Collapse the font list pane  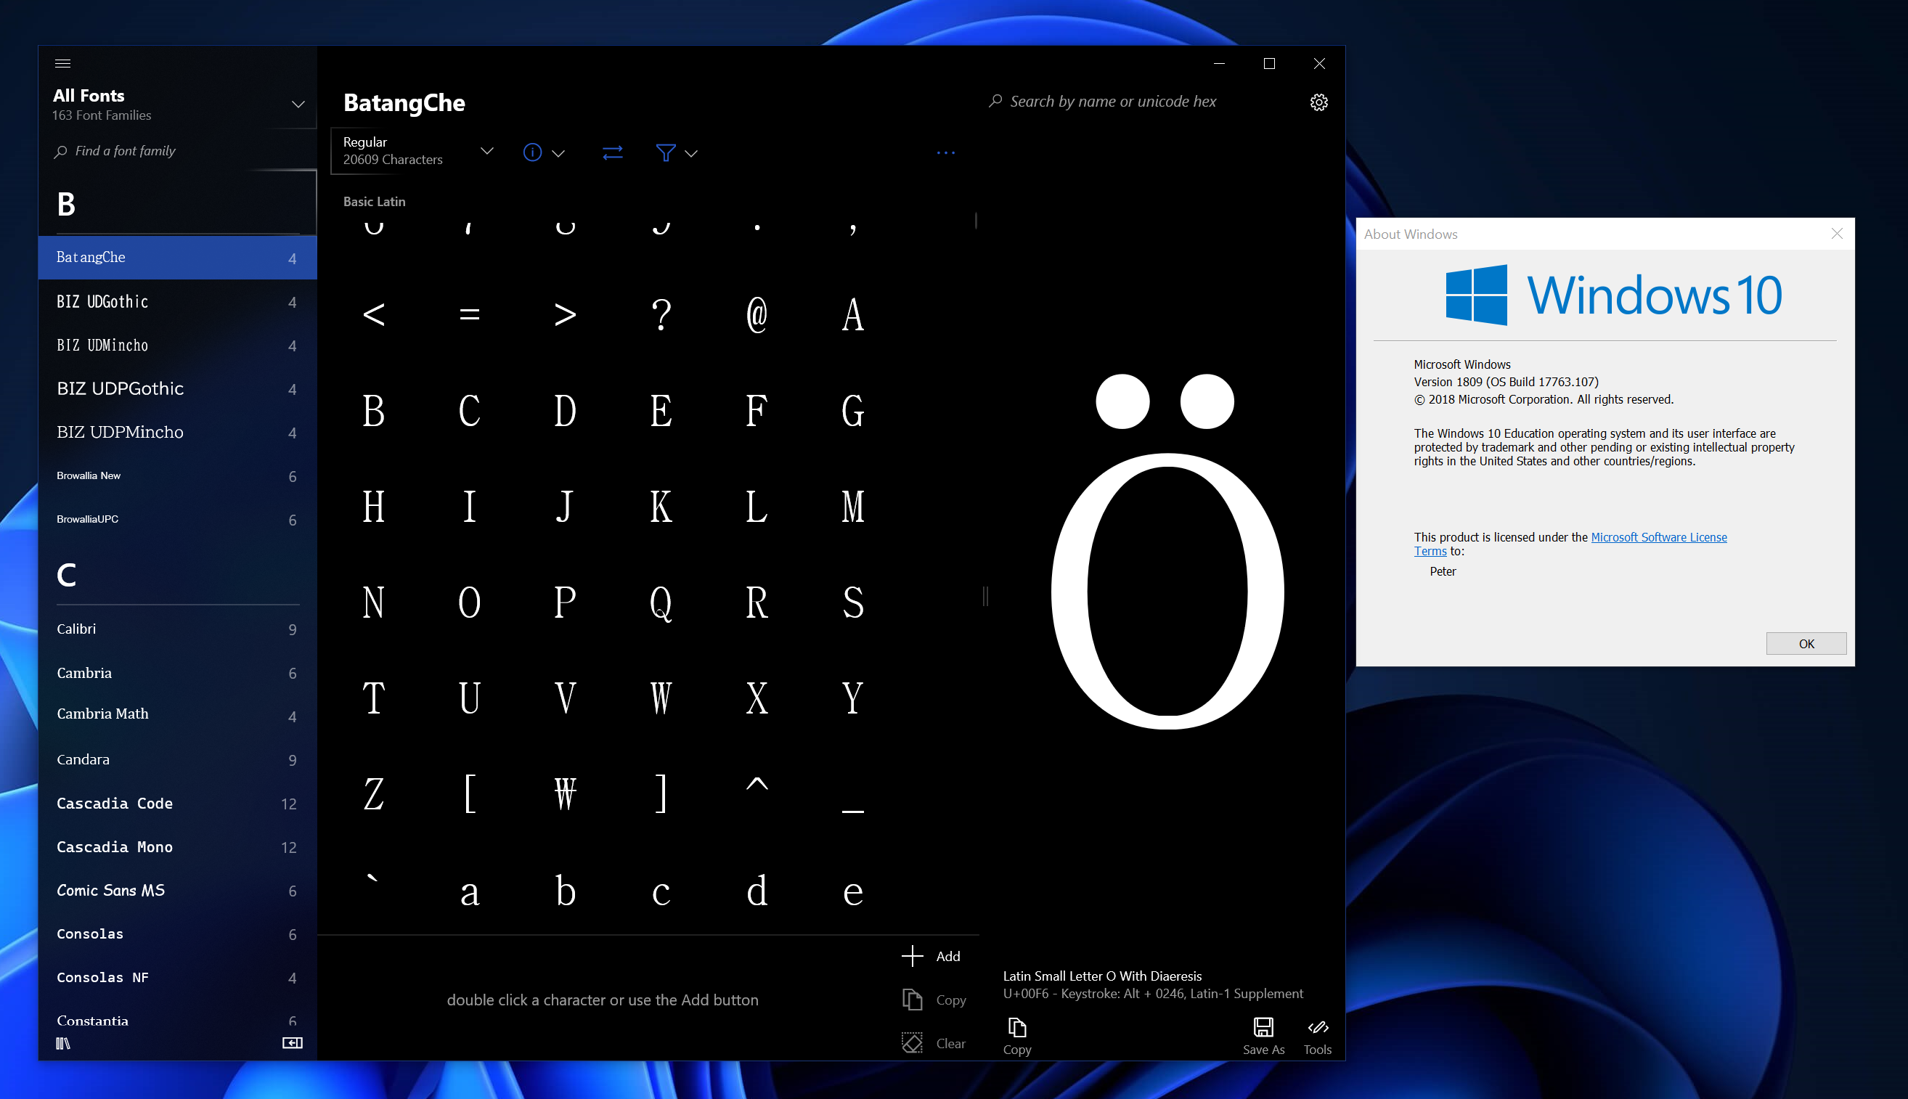click(292, 1042)
